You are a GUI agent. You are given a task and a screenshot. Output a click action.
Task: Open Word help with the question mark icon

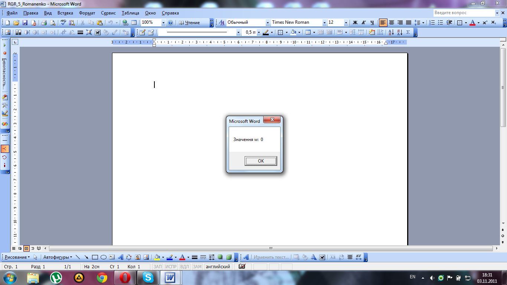tap(170, 23)
